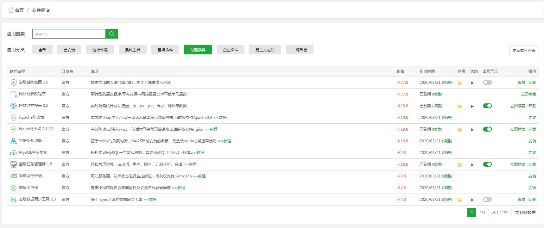Open 设置 for 宝塔系统加固

(x=522, y=82)
